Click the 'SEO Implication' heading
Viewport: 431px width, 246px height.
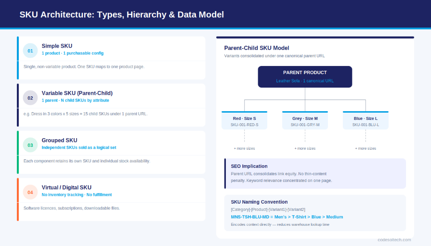tap(249, 166)
